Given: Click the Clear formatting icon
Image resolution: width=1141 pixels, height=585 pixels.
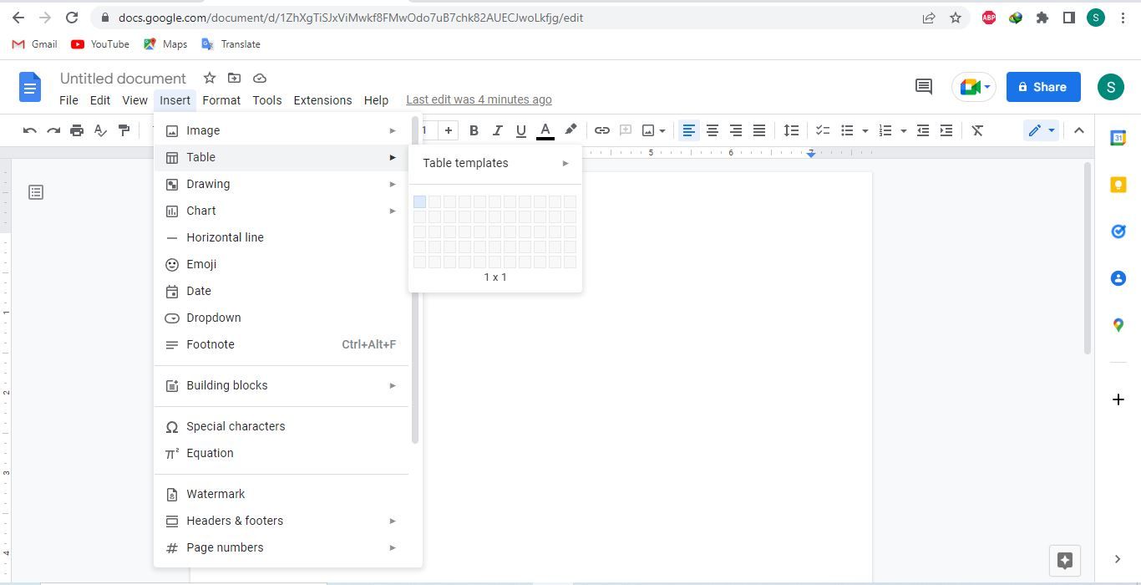Looking at the screenshot, I should (977, 130).
